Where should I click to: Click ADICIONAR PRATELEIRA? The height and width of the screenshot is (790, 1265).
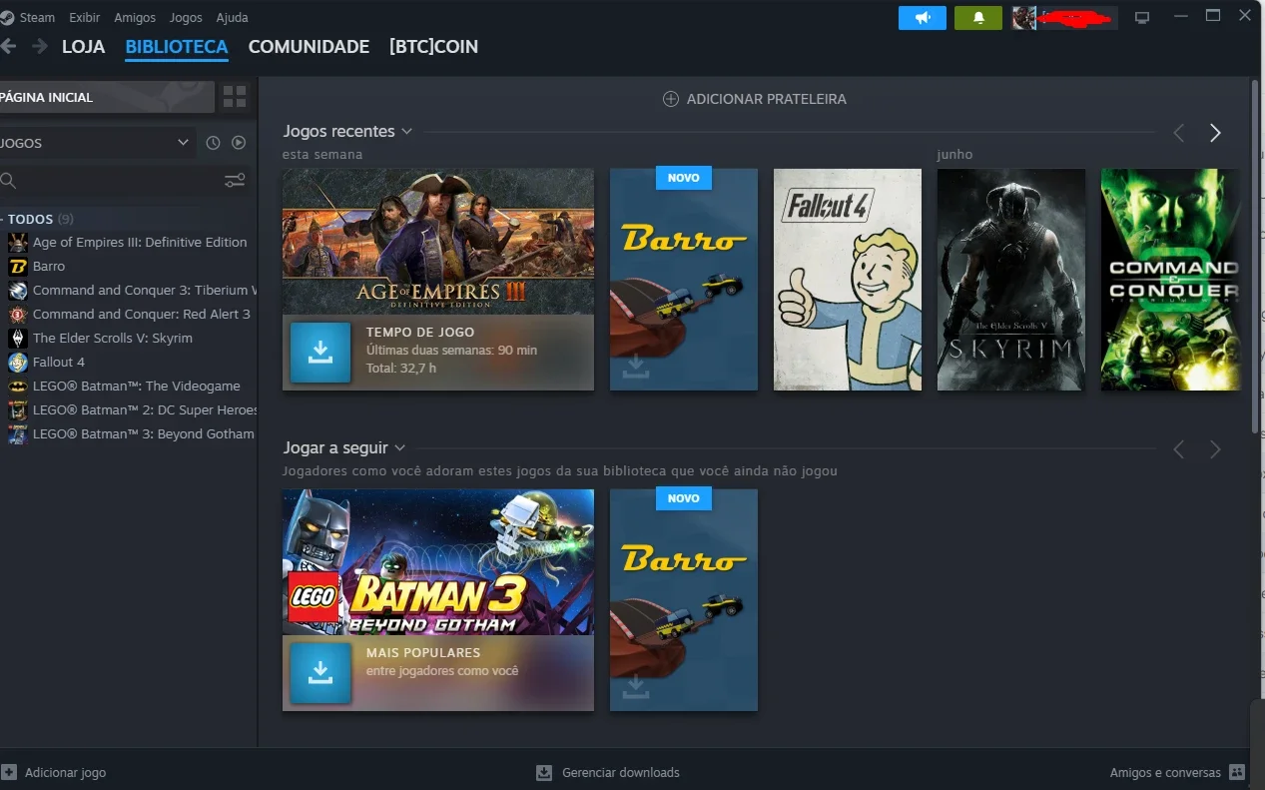point(755,99)
